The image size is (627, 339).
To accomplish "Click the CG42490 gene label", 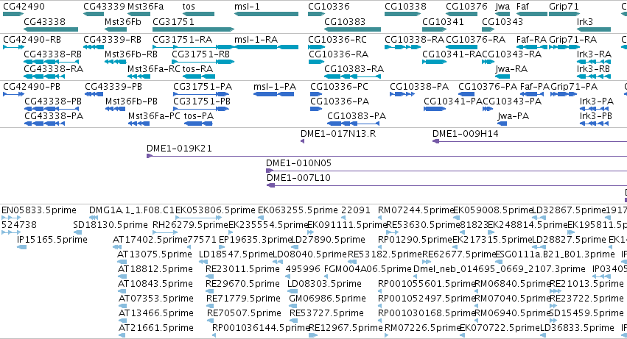I will point(24,7).
